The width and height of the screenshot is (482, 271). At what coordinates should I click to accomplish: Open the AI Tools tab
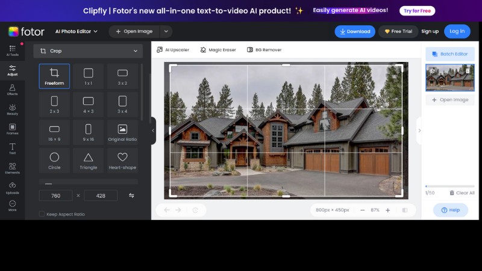12,51
